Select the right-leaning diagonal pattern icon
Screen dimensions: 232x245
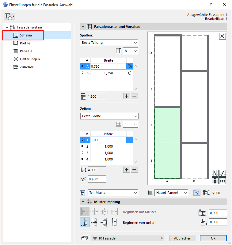click(x=222, y=173)
